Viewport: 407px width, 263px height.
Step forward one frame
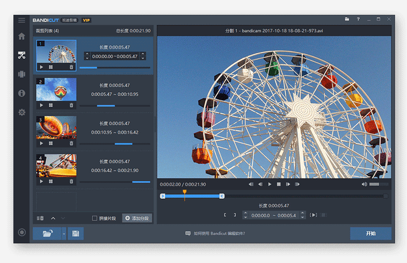(288, 184)
